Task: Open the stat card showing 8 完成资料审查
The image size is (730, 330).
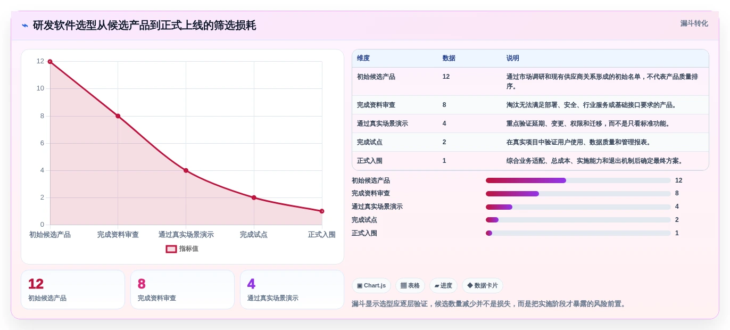Action: (182, 290)
